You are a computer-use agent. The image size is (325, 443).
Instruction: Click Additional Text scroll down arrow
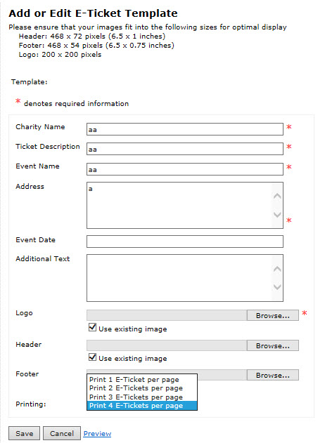pyautogui.click(x=277, y=286)
